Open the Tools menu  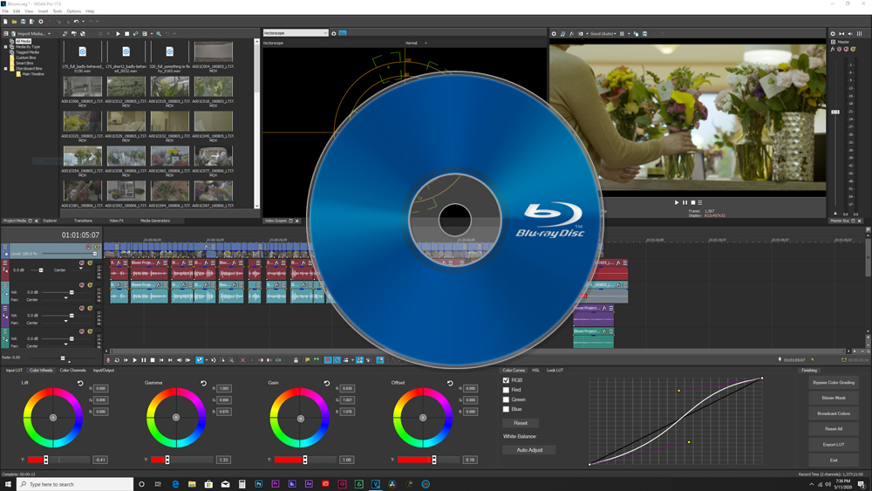(58, 11)
